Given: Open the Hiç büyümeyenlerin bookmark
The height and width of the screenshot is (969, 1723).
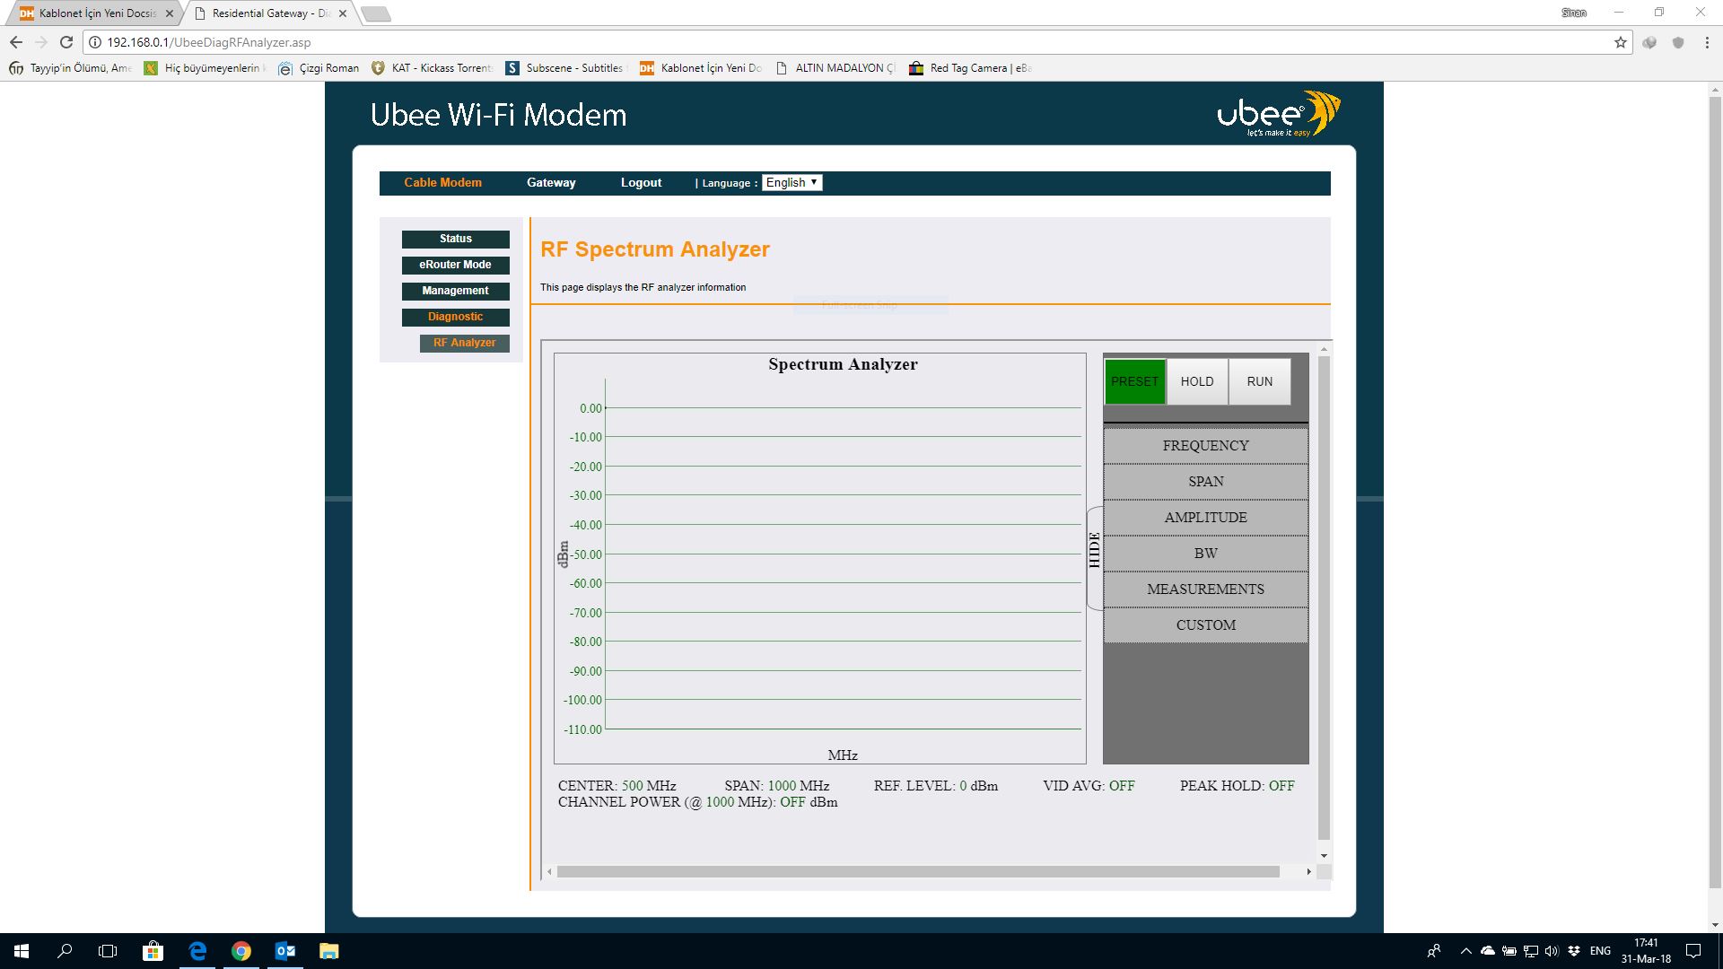Looking at the screenshot, I should 205,68.
